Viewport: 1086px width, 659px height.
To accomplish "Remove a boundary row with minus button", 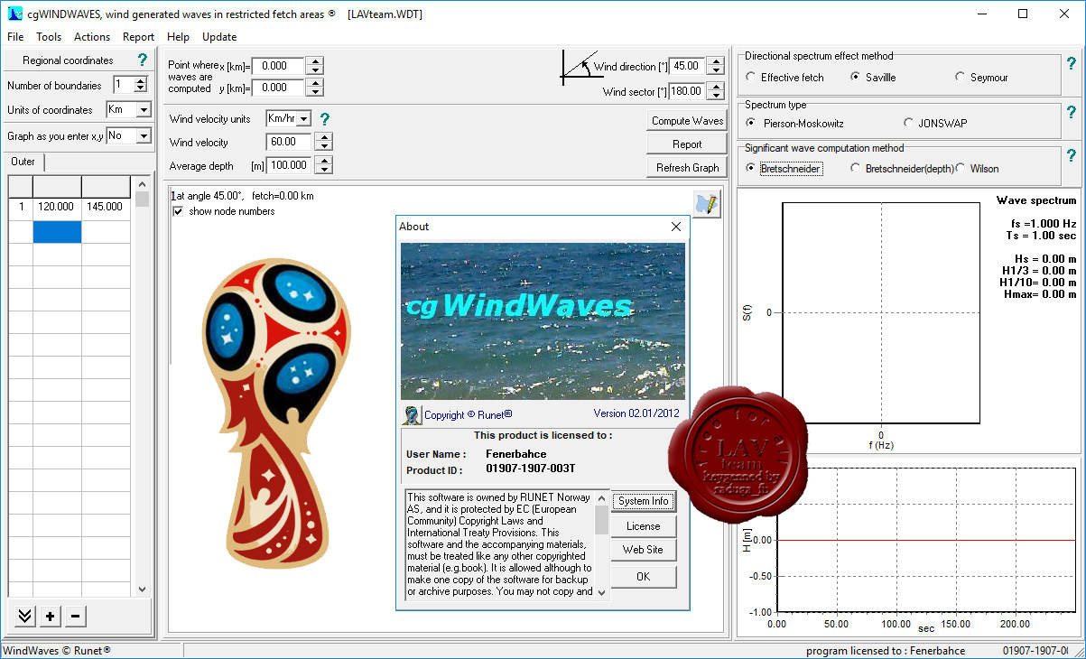I will (x=76, y=617).
